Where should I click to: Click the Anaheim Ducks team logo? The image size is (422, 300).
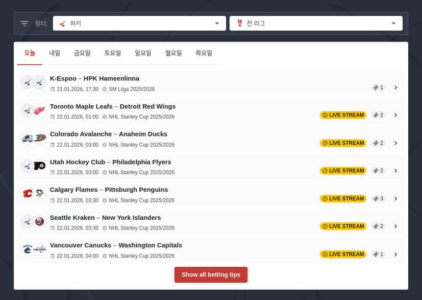click(x=40, y=138)
